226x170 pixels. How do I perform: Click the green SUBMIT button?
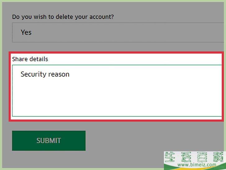click(x=49, y=141)
